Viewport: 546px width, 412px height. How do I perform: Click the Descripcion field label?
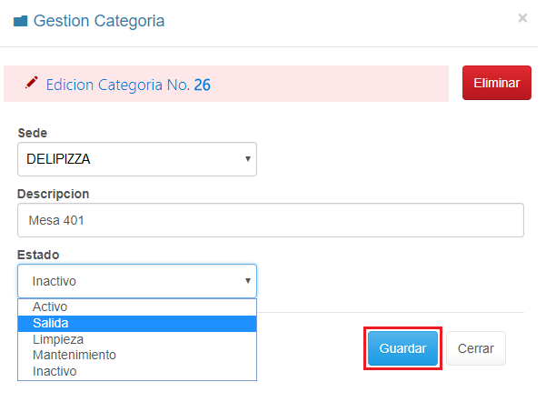(x=54, y=194)
